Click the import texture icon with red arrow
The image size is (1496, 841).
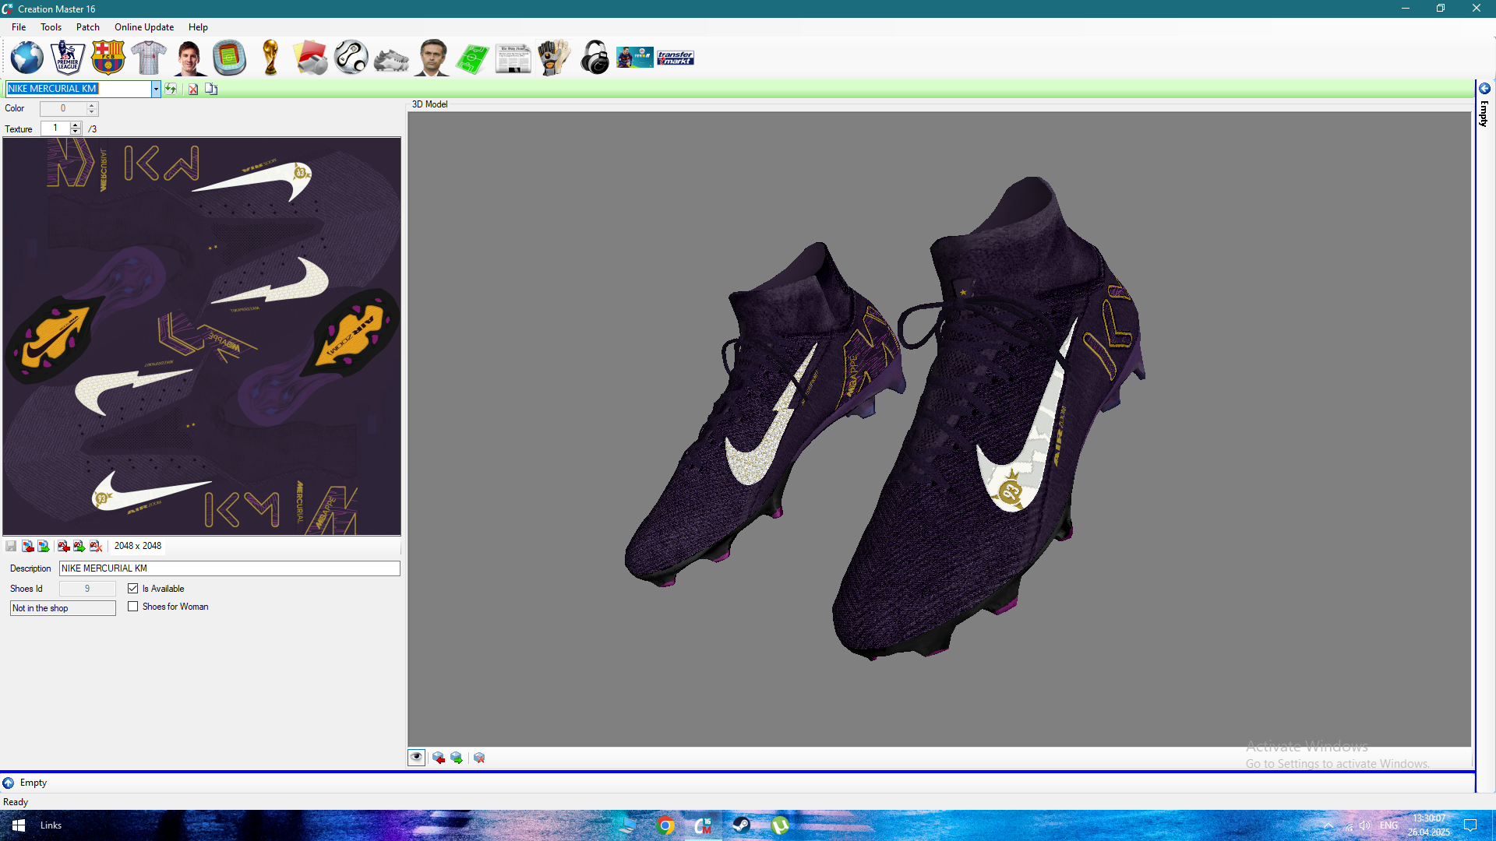click(28, 546)
